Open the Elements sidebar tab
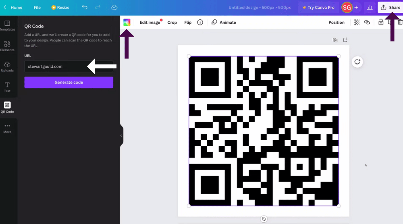Image resolution: width=403 pixels, height=224 pixels. (x=7, y=46)
